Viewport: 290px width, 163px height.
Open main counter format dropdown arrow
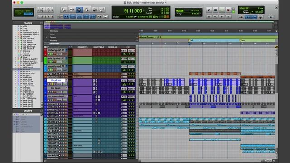(x=144, y=11)
